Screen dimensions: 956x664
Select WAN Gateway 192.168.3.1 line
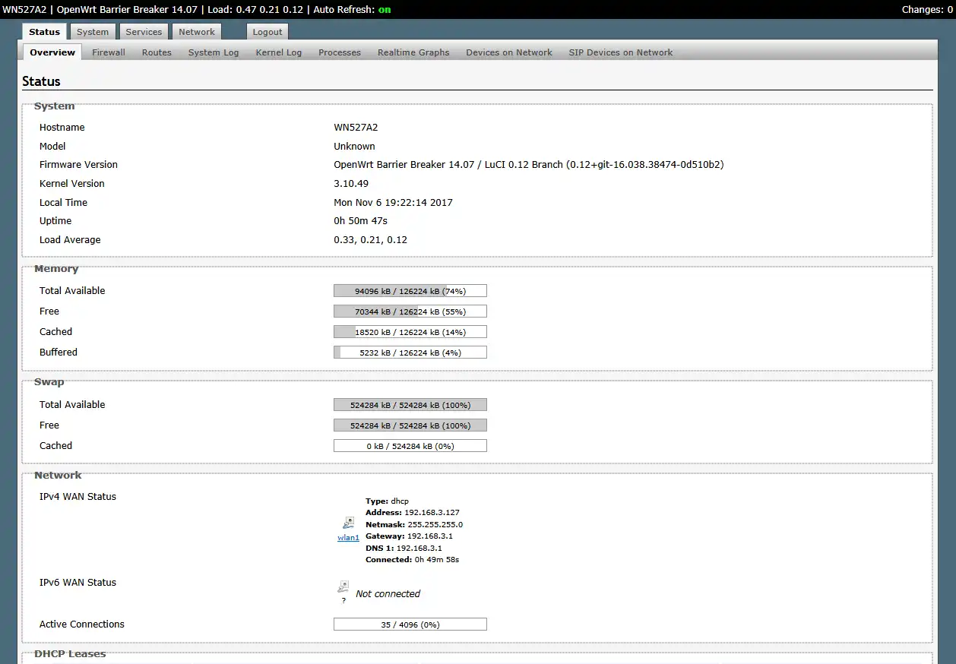pyautogui.click(x=409, y=536)
